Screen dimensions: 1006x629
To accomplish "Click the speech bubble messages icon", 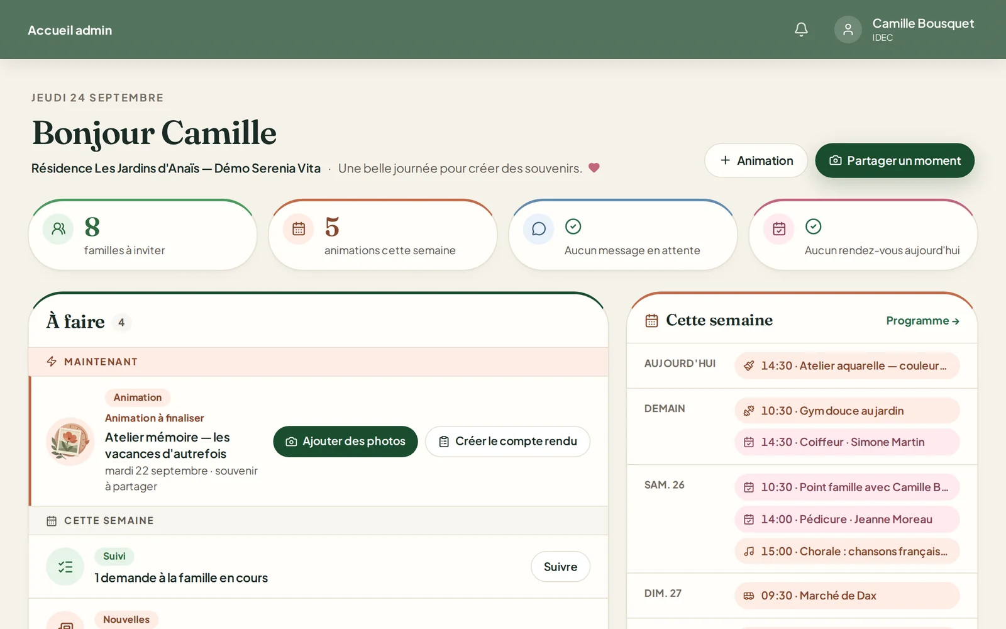I will tap(539, 228).
